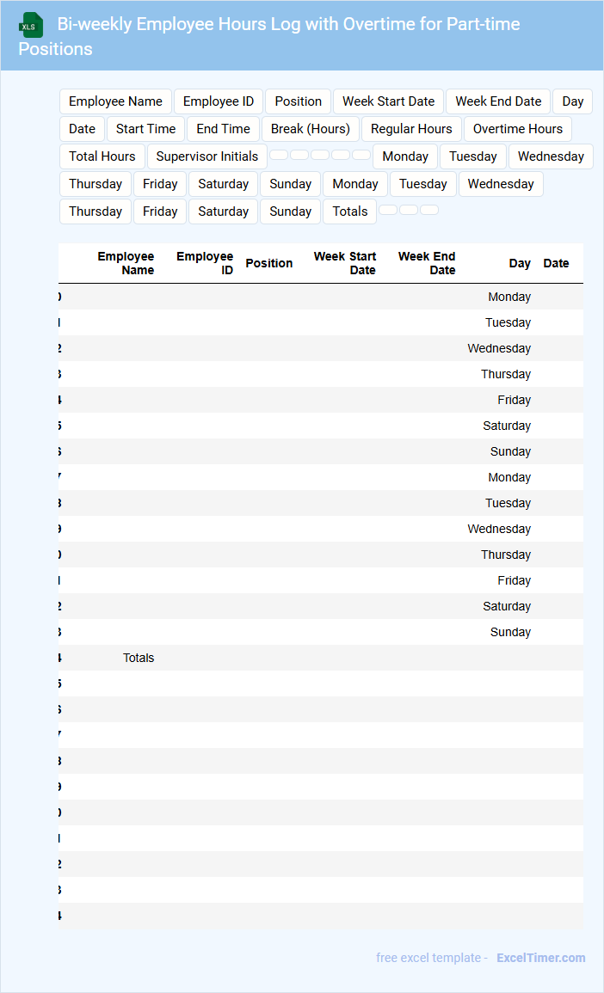Screen dimensions: 604x993
Task: Click the Totals tag chip above the table
Action: 349,211
